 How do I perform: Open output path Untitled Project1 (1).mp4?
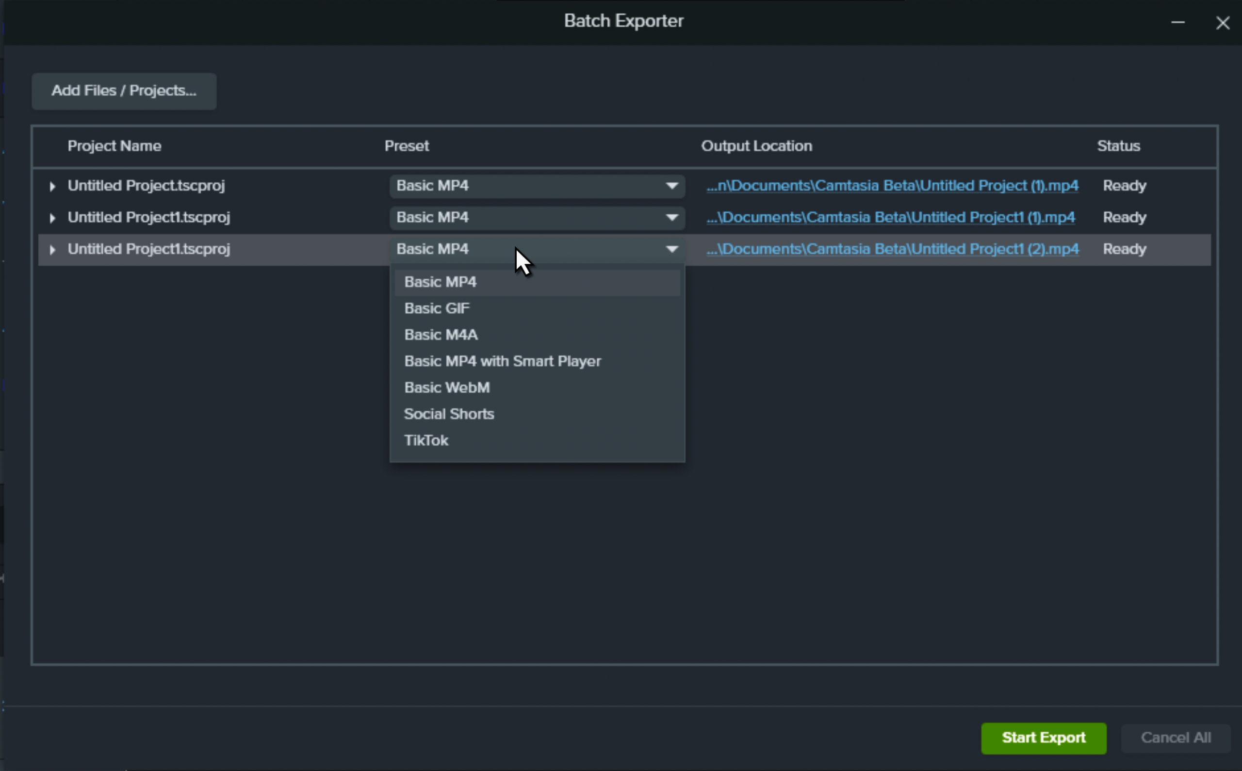[x=891, y=218]
